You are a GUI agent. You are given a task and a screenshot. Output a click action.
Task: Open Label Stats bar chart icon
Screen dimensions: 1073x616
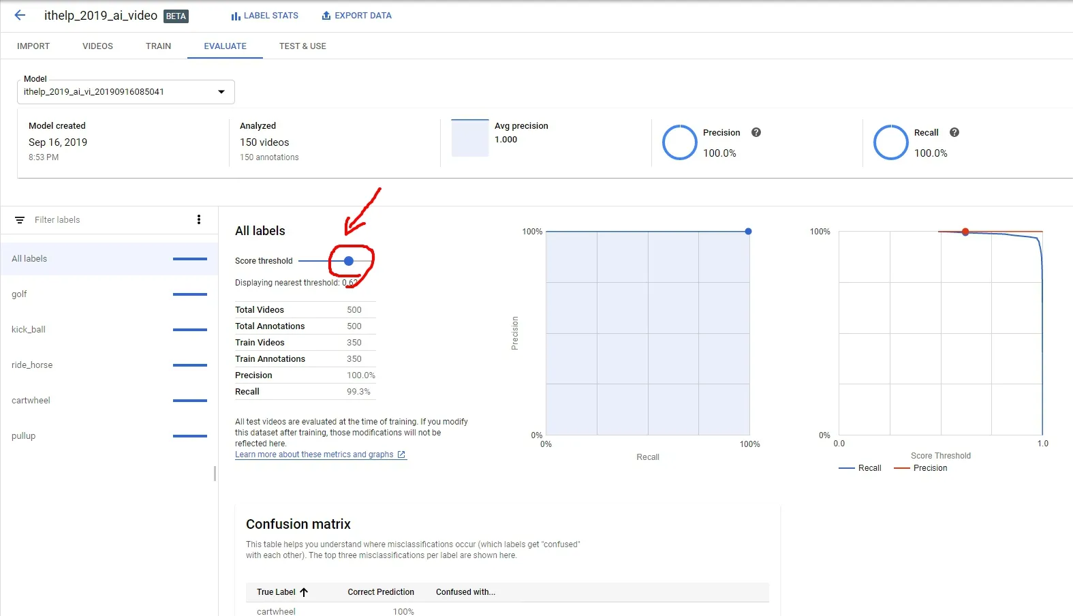[x=236, y=16]
